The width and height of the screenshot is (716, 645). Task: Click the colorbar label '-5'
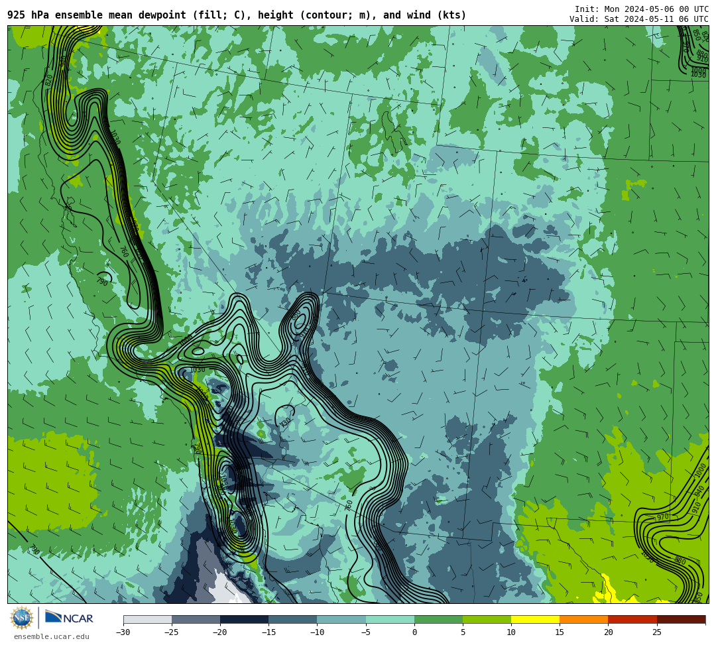[x=366, y=632]
